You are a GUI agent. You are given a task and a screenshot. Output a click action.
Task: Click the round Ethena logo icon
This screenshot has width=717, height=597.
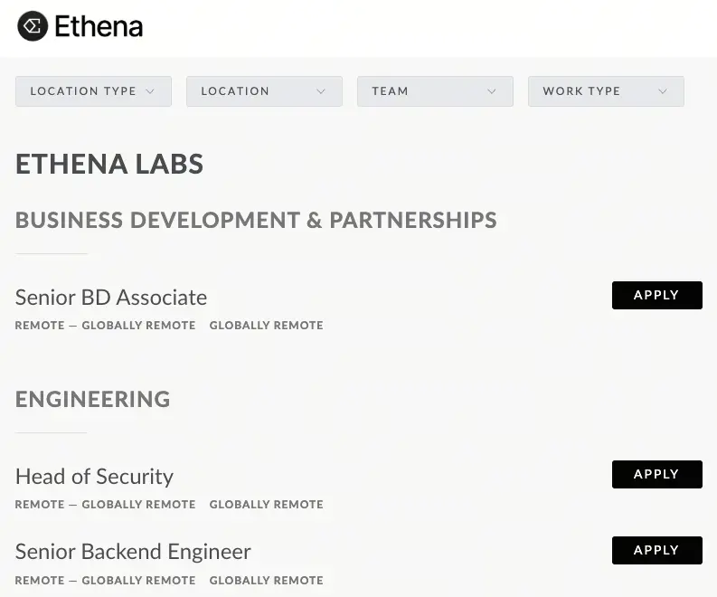point(33,26)
